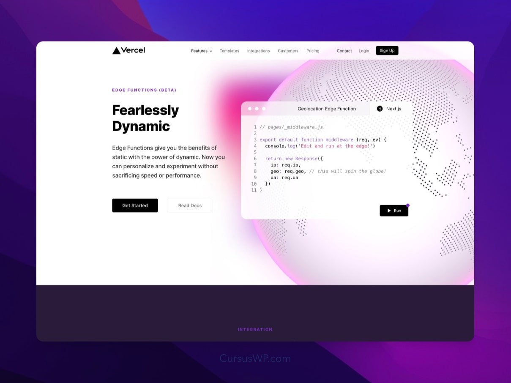The image size is (511, 383).
Task: Open the Integrations nav item
Action: pos(258,51)
